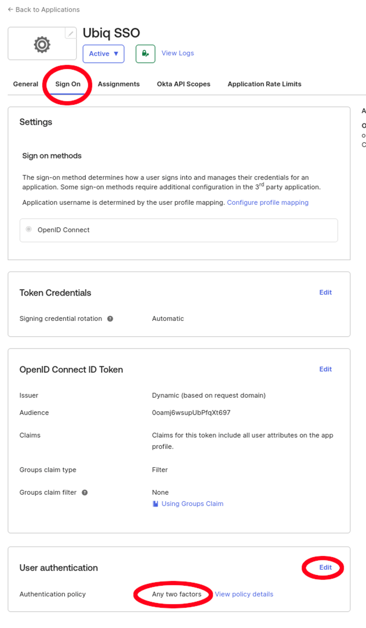Edit the OpenID Connect ID Token section

tap(326, 369)
